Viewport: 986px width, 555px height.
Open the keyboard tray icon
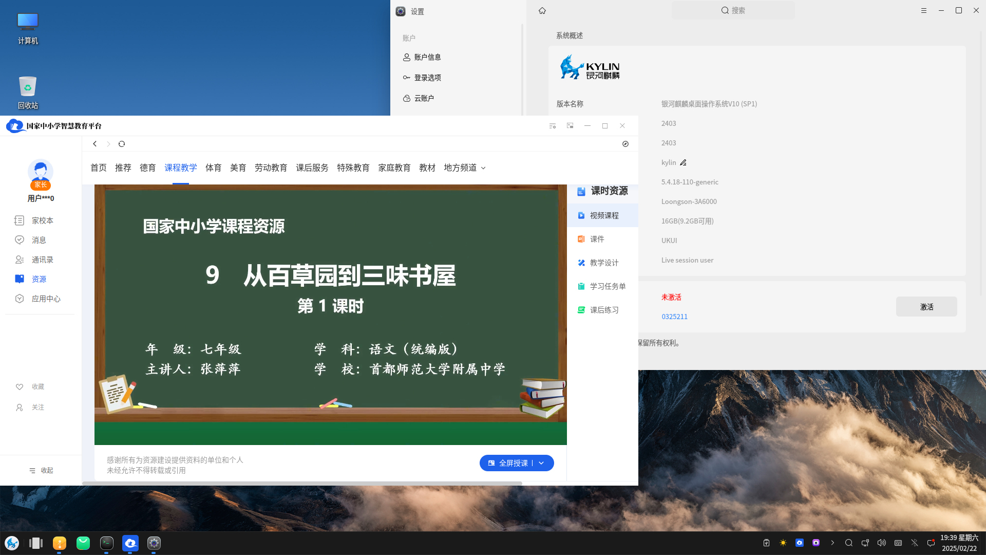898,543
